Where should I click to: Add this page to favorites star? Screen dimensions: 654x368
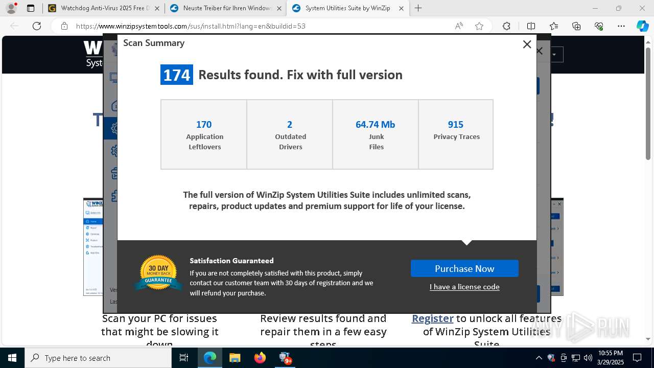(x=479, y=26)
